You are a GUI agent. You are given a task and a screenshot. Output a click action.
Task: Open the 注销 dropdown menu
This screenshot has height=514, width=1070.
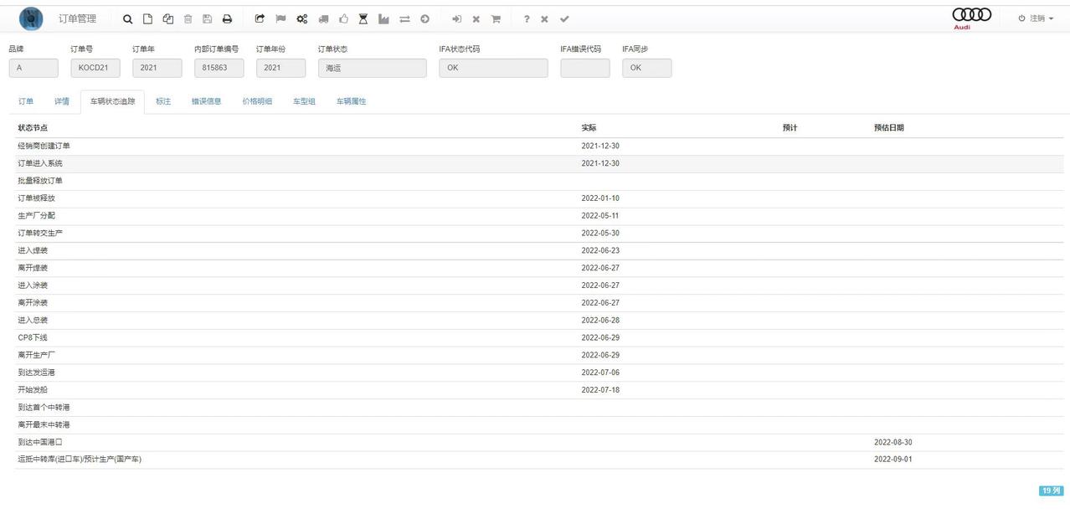1037,18
